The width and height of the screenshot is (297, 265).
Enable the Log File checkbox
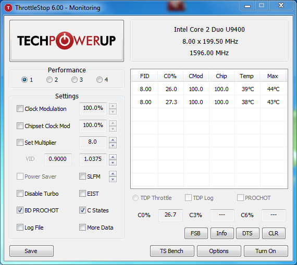pyautogui.click(x=20, y=227)
